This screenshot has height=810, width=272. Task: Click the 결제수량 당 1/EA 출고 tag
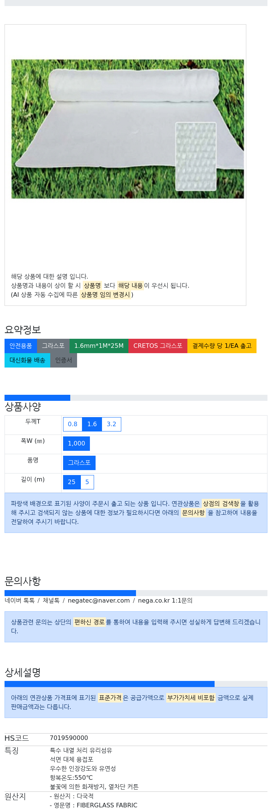pyautogui.click(x=222, y=346)
